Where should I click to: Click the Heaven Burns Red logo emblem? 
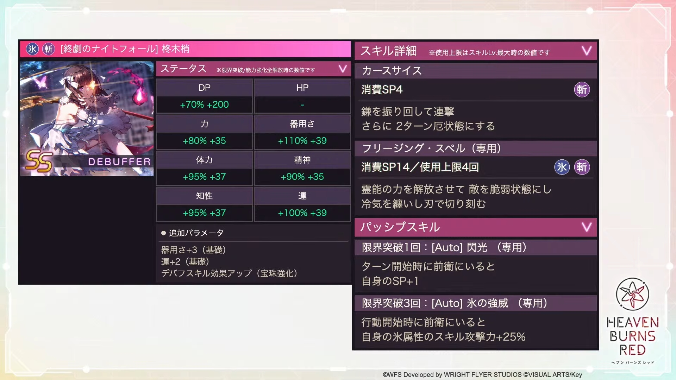click(632, 294)
